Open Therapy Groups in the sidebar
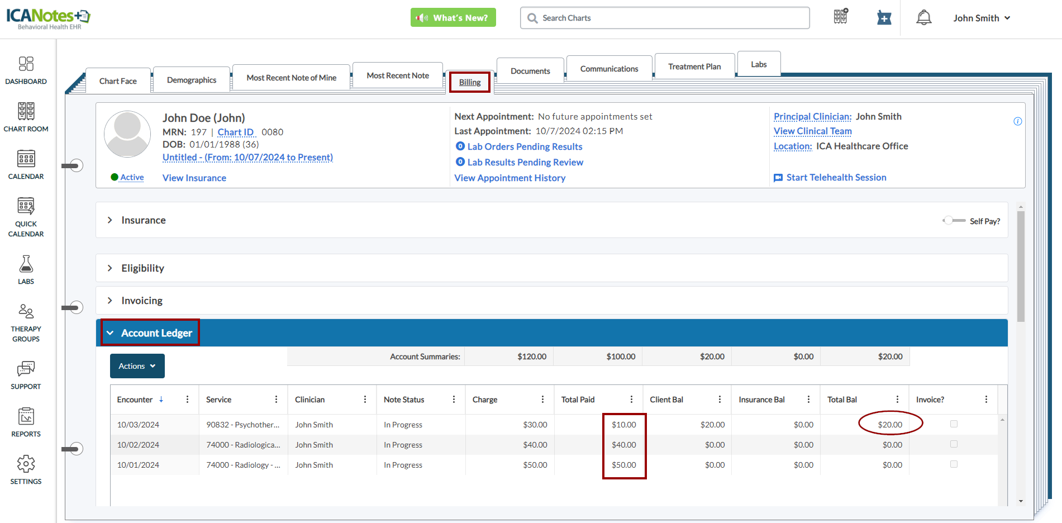Image resolution: width=1062 pixels, height=523 pixels. pos(26,322)
